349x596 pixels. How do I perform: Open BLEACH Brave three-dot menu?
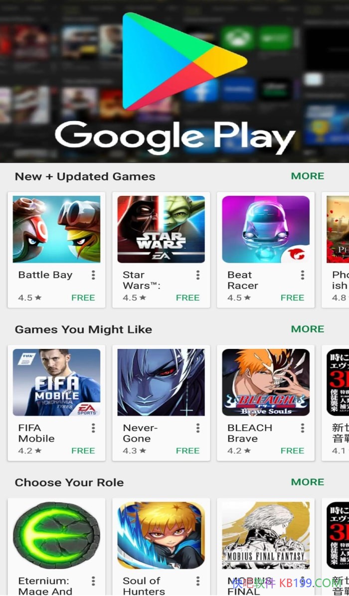click(303, 429)
